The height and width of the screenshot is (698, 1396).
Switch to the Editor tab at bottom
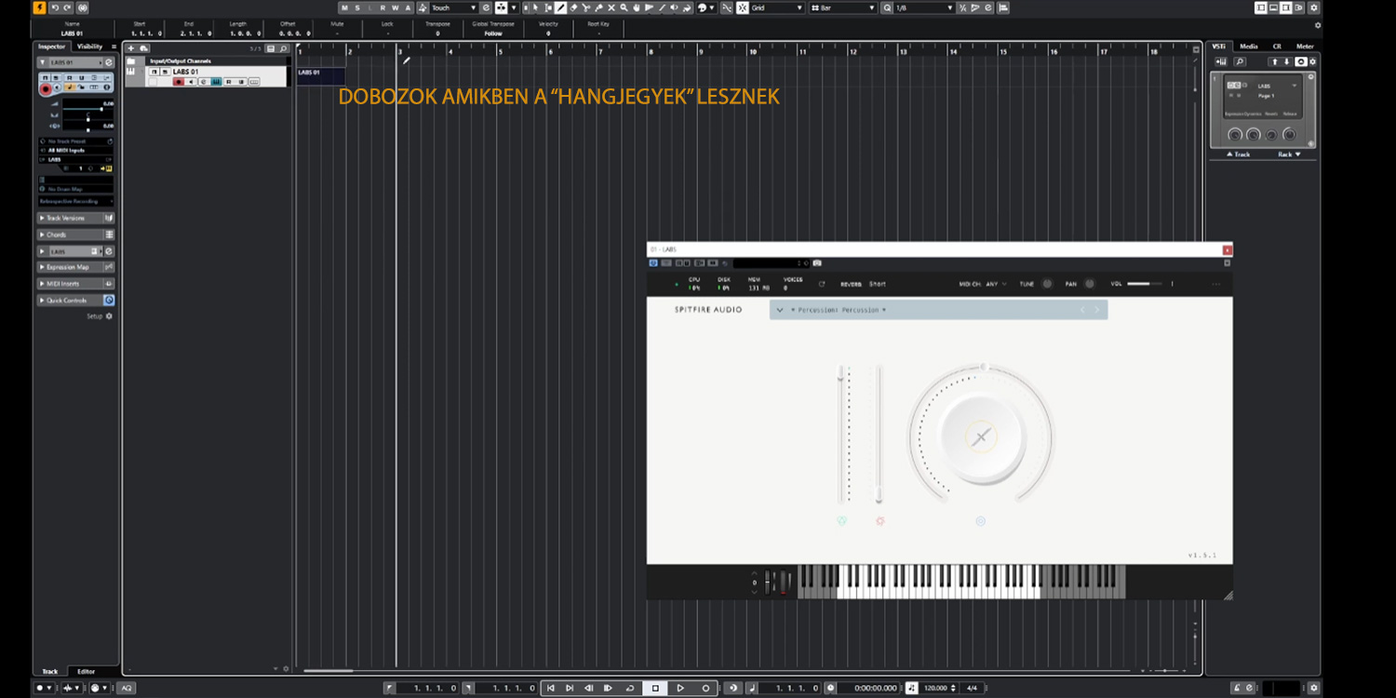(x=86, y=671)
